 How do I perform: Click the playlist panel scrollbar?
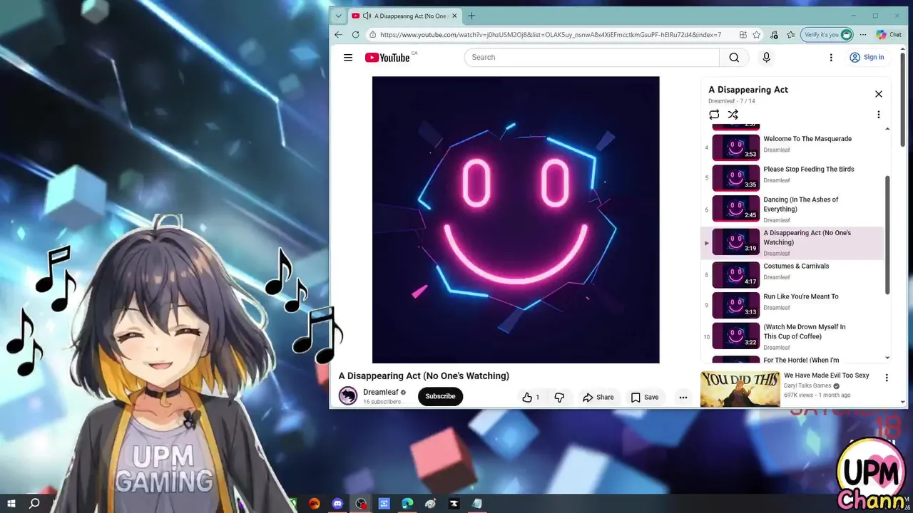(x=887, y=235)
